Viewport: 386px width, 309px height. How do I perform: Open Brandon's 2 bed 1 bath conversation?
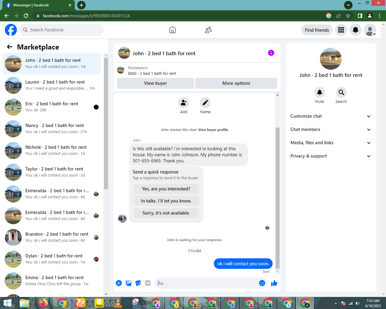point(52,237)
